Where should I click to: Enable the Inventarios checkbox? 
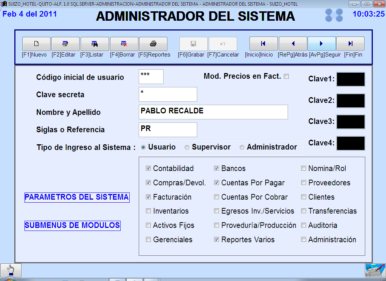pyautogui.click(x=148, y=211)
